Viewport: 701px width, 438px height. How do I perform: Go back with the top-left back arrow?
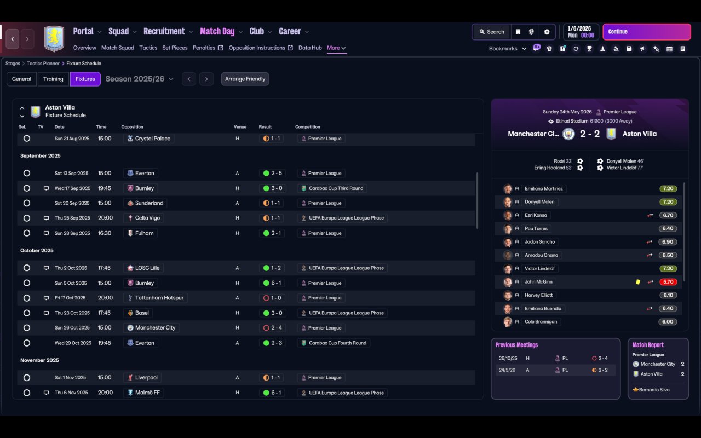click(x=13, y=39)
